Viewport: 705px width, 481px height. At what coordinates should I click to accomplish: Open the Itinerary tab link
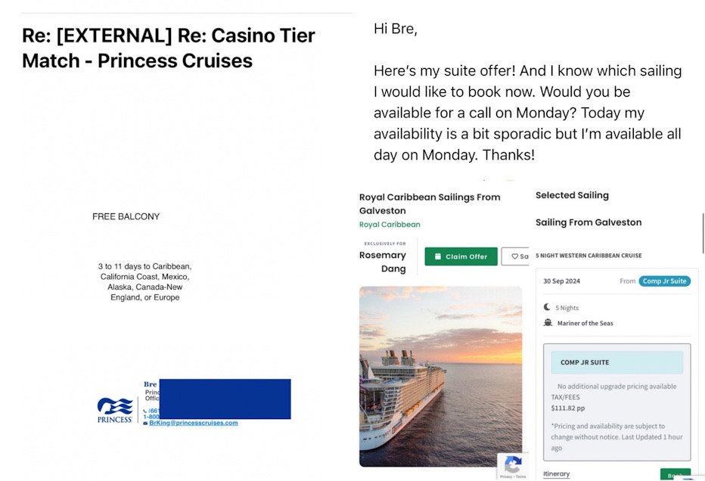pyautogui.click(x=556, y=473)
